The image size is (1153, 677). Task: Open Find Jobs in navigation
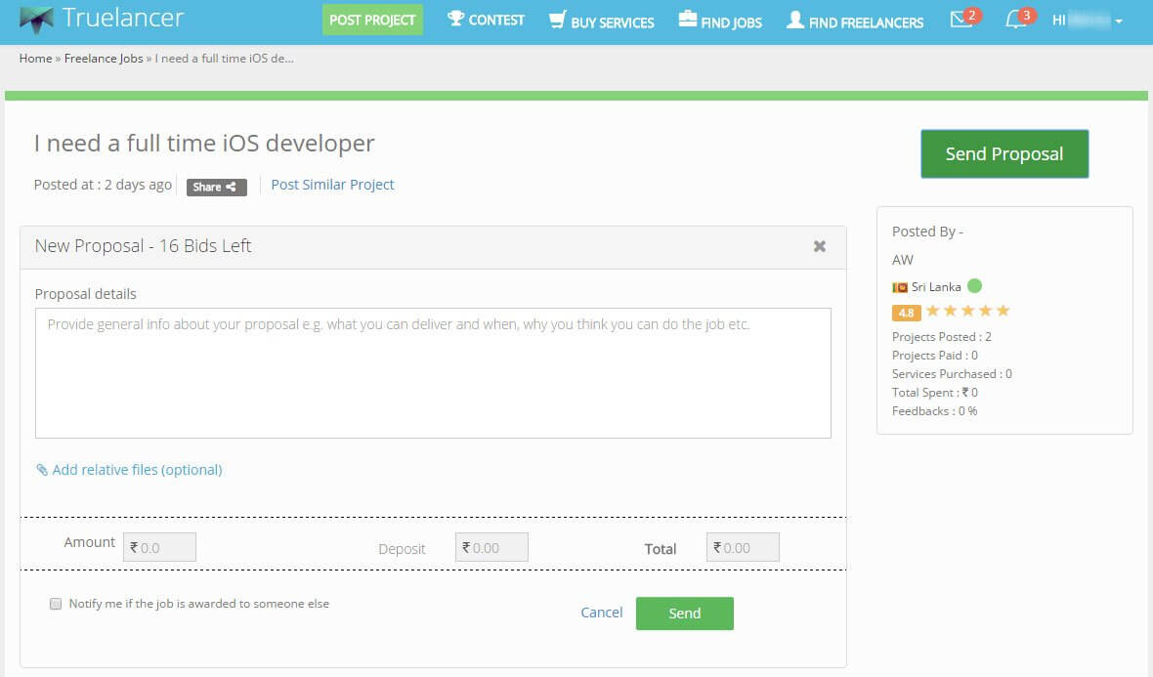pos(720,21)
